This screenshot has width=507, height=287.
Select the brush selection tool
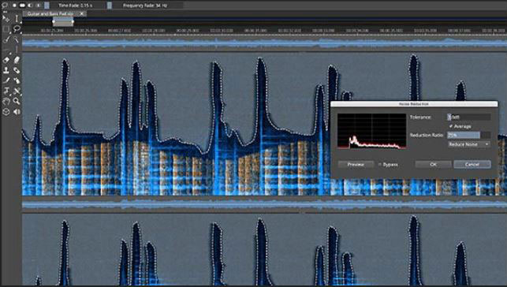pyautogui.click(x=6, y=39)
